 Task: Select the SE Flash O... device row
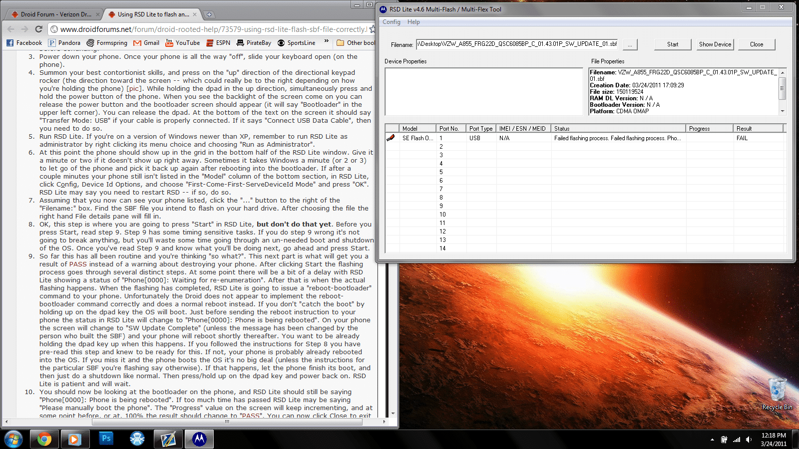(x=585, y=138)
